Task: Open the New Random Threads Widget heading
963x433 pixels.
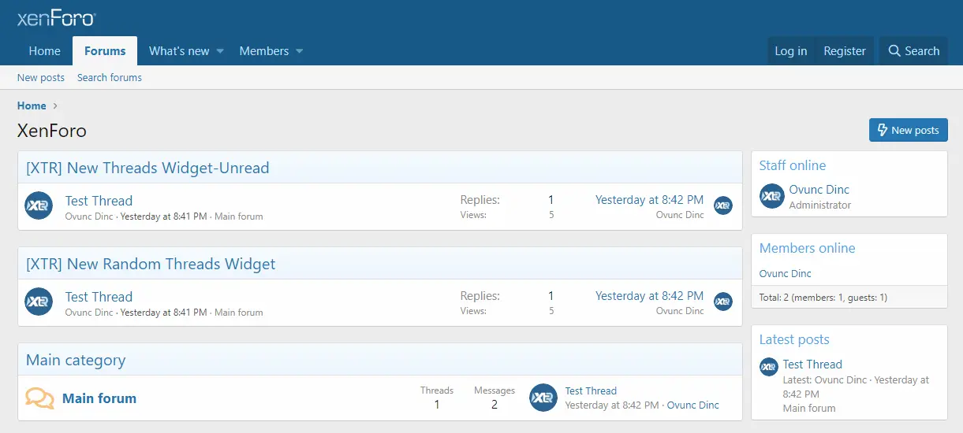Action: pyautogui.click(x=151, y=264)
